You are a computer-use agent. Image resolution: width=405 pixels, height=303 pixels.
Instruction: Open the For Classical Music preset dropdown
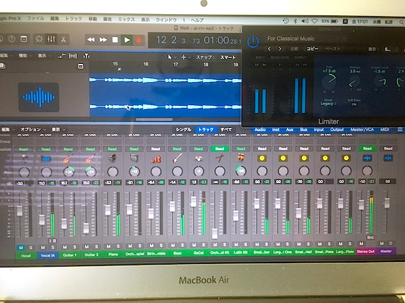[306, 38]
